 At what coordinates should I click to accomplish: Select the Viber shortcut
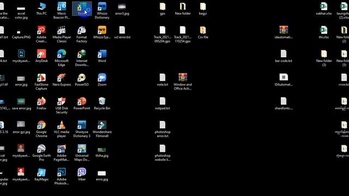(x=82, y=175)
